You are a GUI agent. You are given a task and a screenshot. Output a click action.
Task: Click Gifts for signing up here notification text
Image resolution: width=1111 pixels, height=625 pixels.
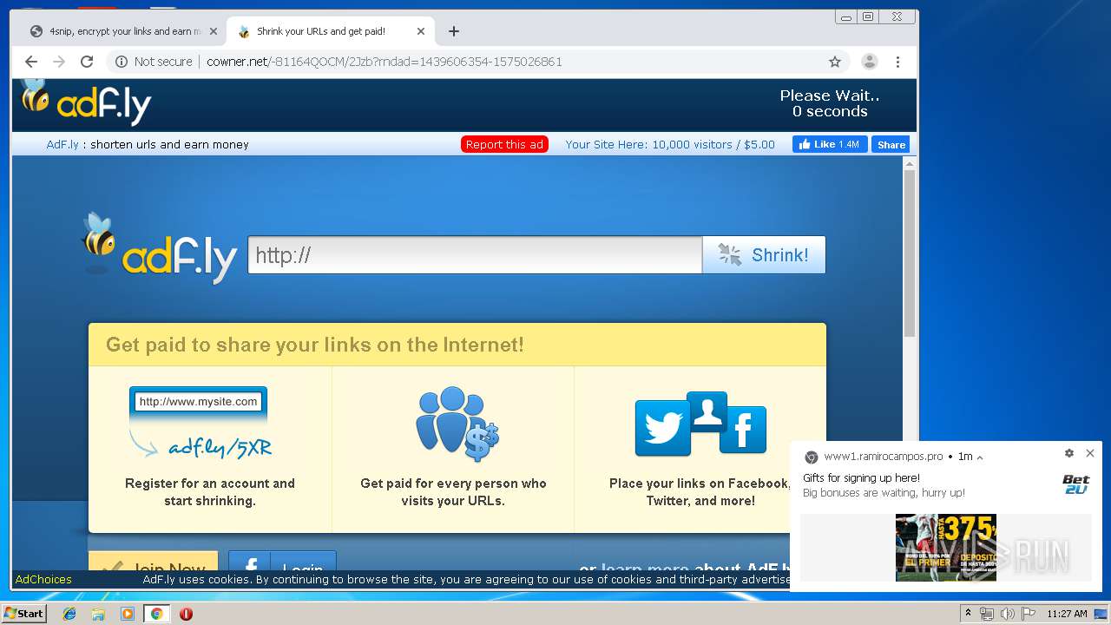click(x=861, y=478)
